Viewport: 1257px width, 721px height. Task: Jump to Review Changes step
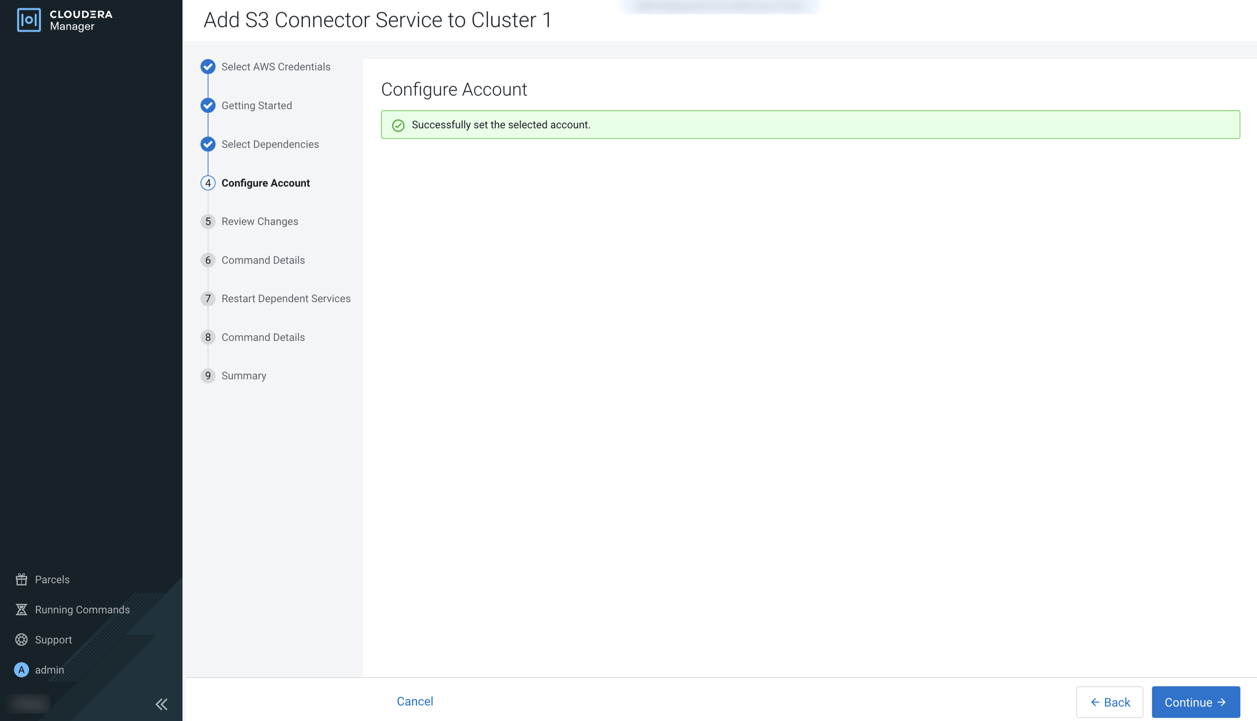pyautogui.click(x=259, y=221)
